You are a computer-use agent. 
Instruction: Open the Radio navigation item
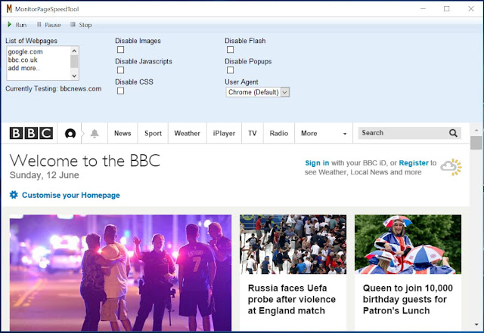click(279, 133)
